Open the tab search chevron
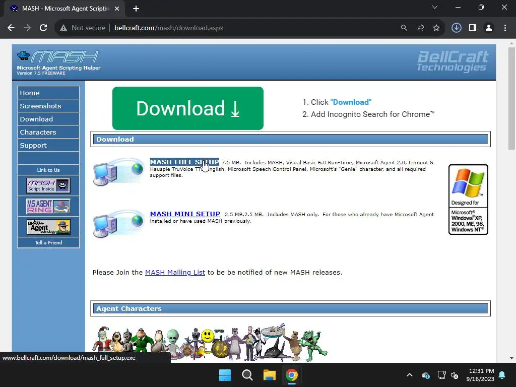516x387 pixels. pos(435,7)
